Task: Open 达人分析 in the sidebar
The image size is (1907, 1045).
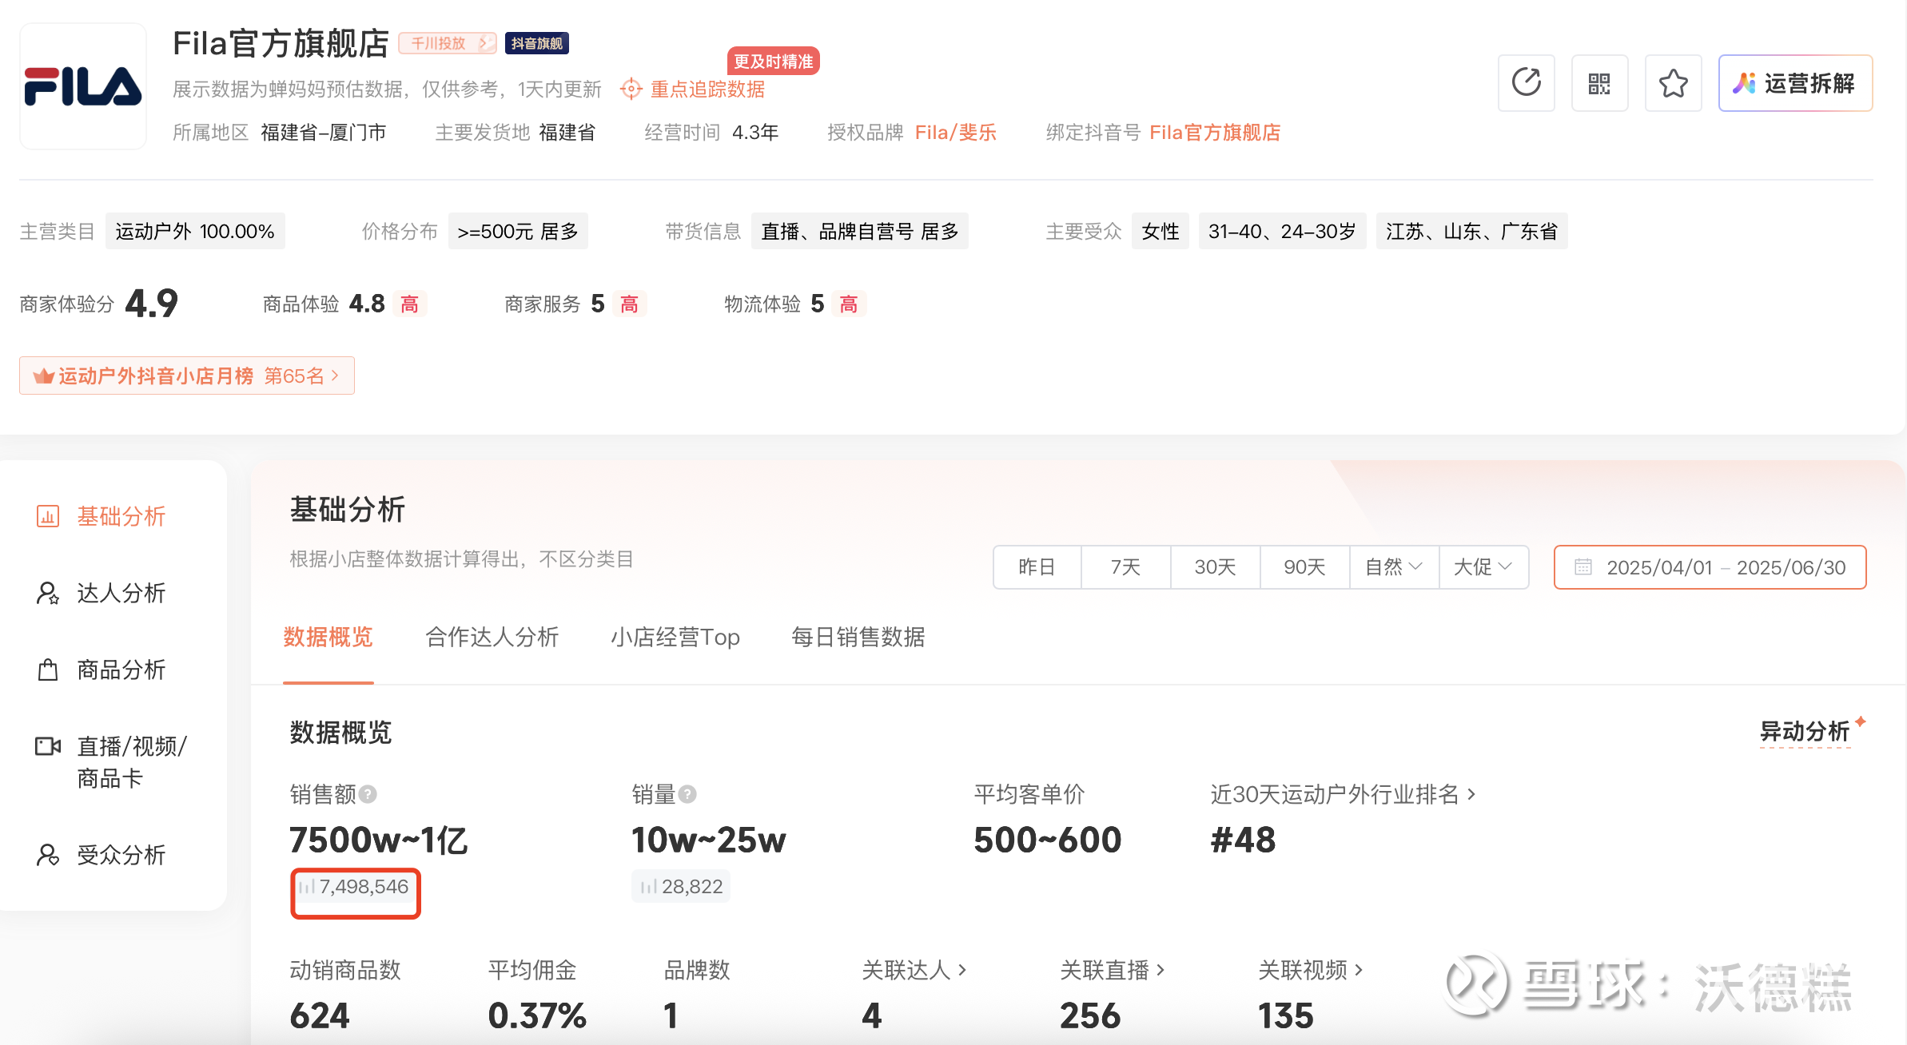Action: coord(120,593)
